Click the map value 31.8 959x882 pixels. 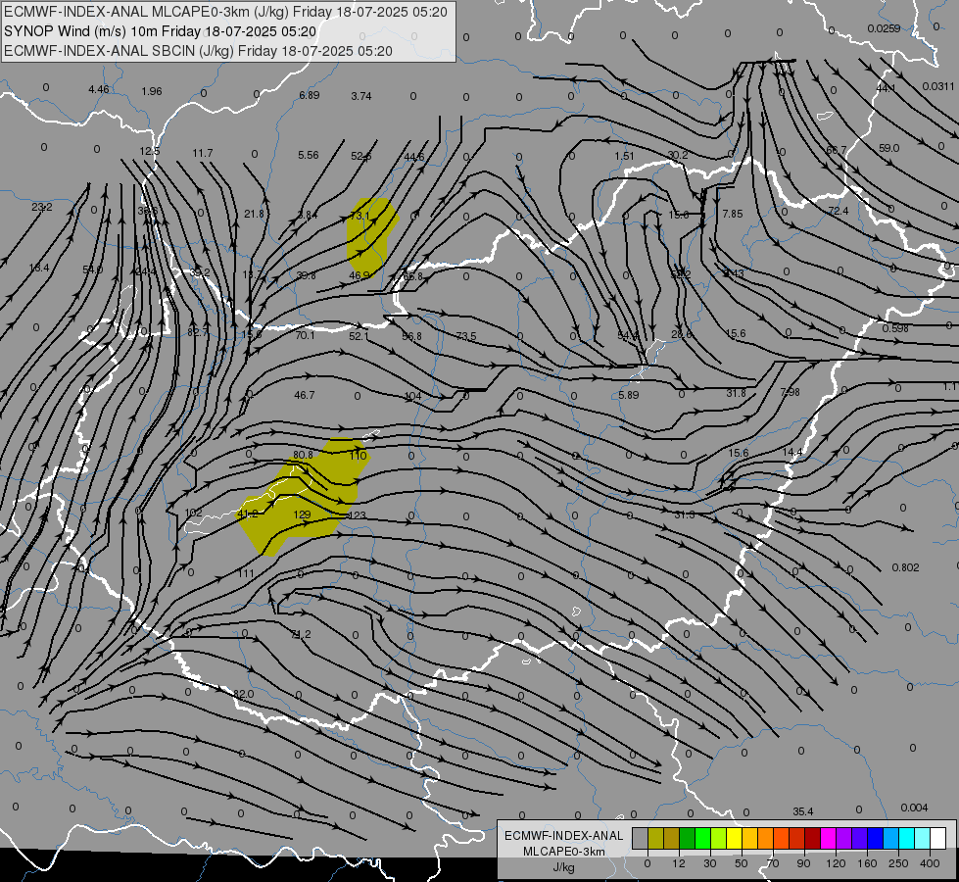coord(736,393)
